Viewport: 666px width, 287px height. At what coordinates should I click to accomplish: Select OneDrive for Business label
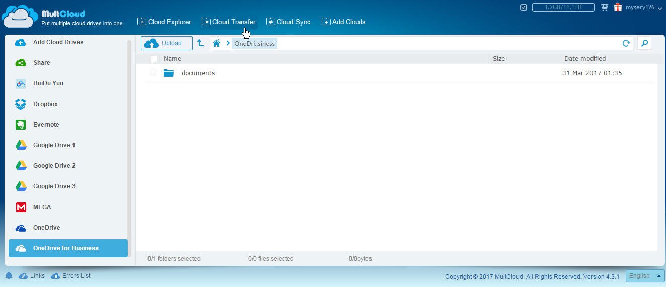(66, 248)
